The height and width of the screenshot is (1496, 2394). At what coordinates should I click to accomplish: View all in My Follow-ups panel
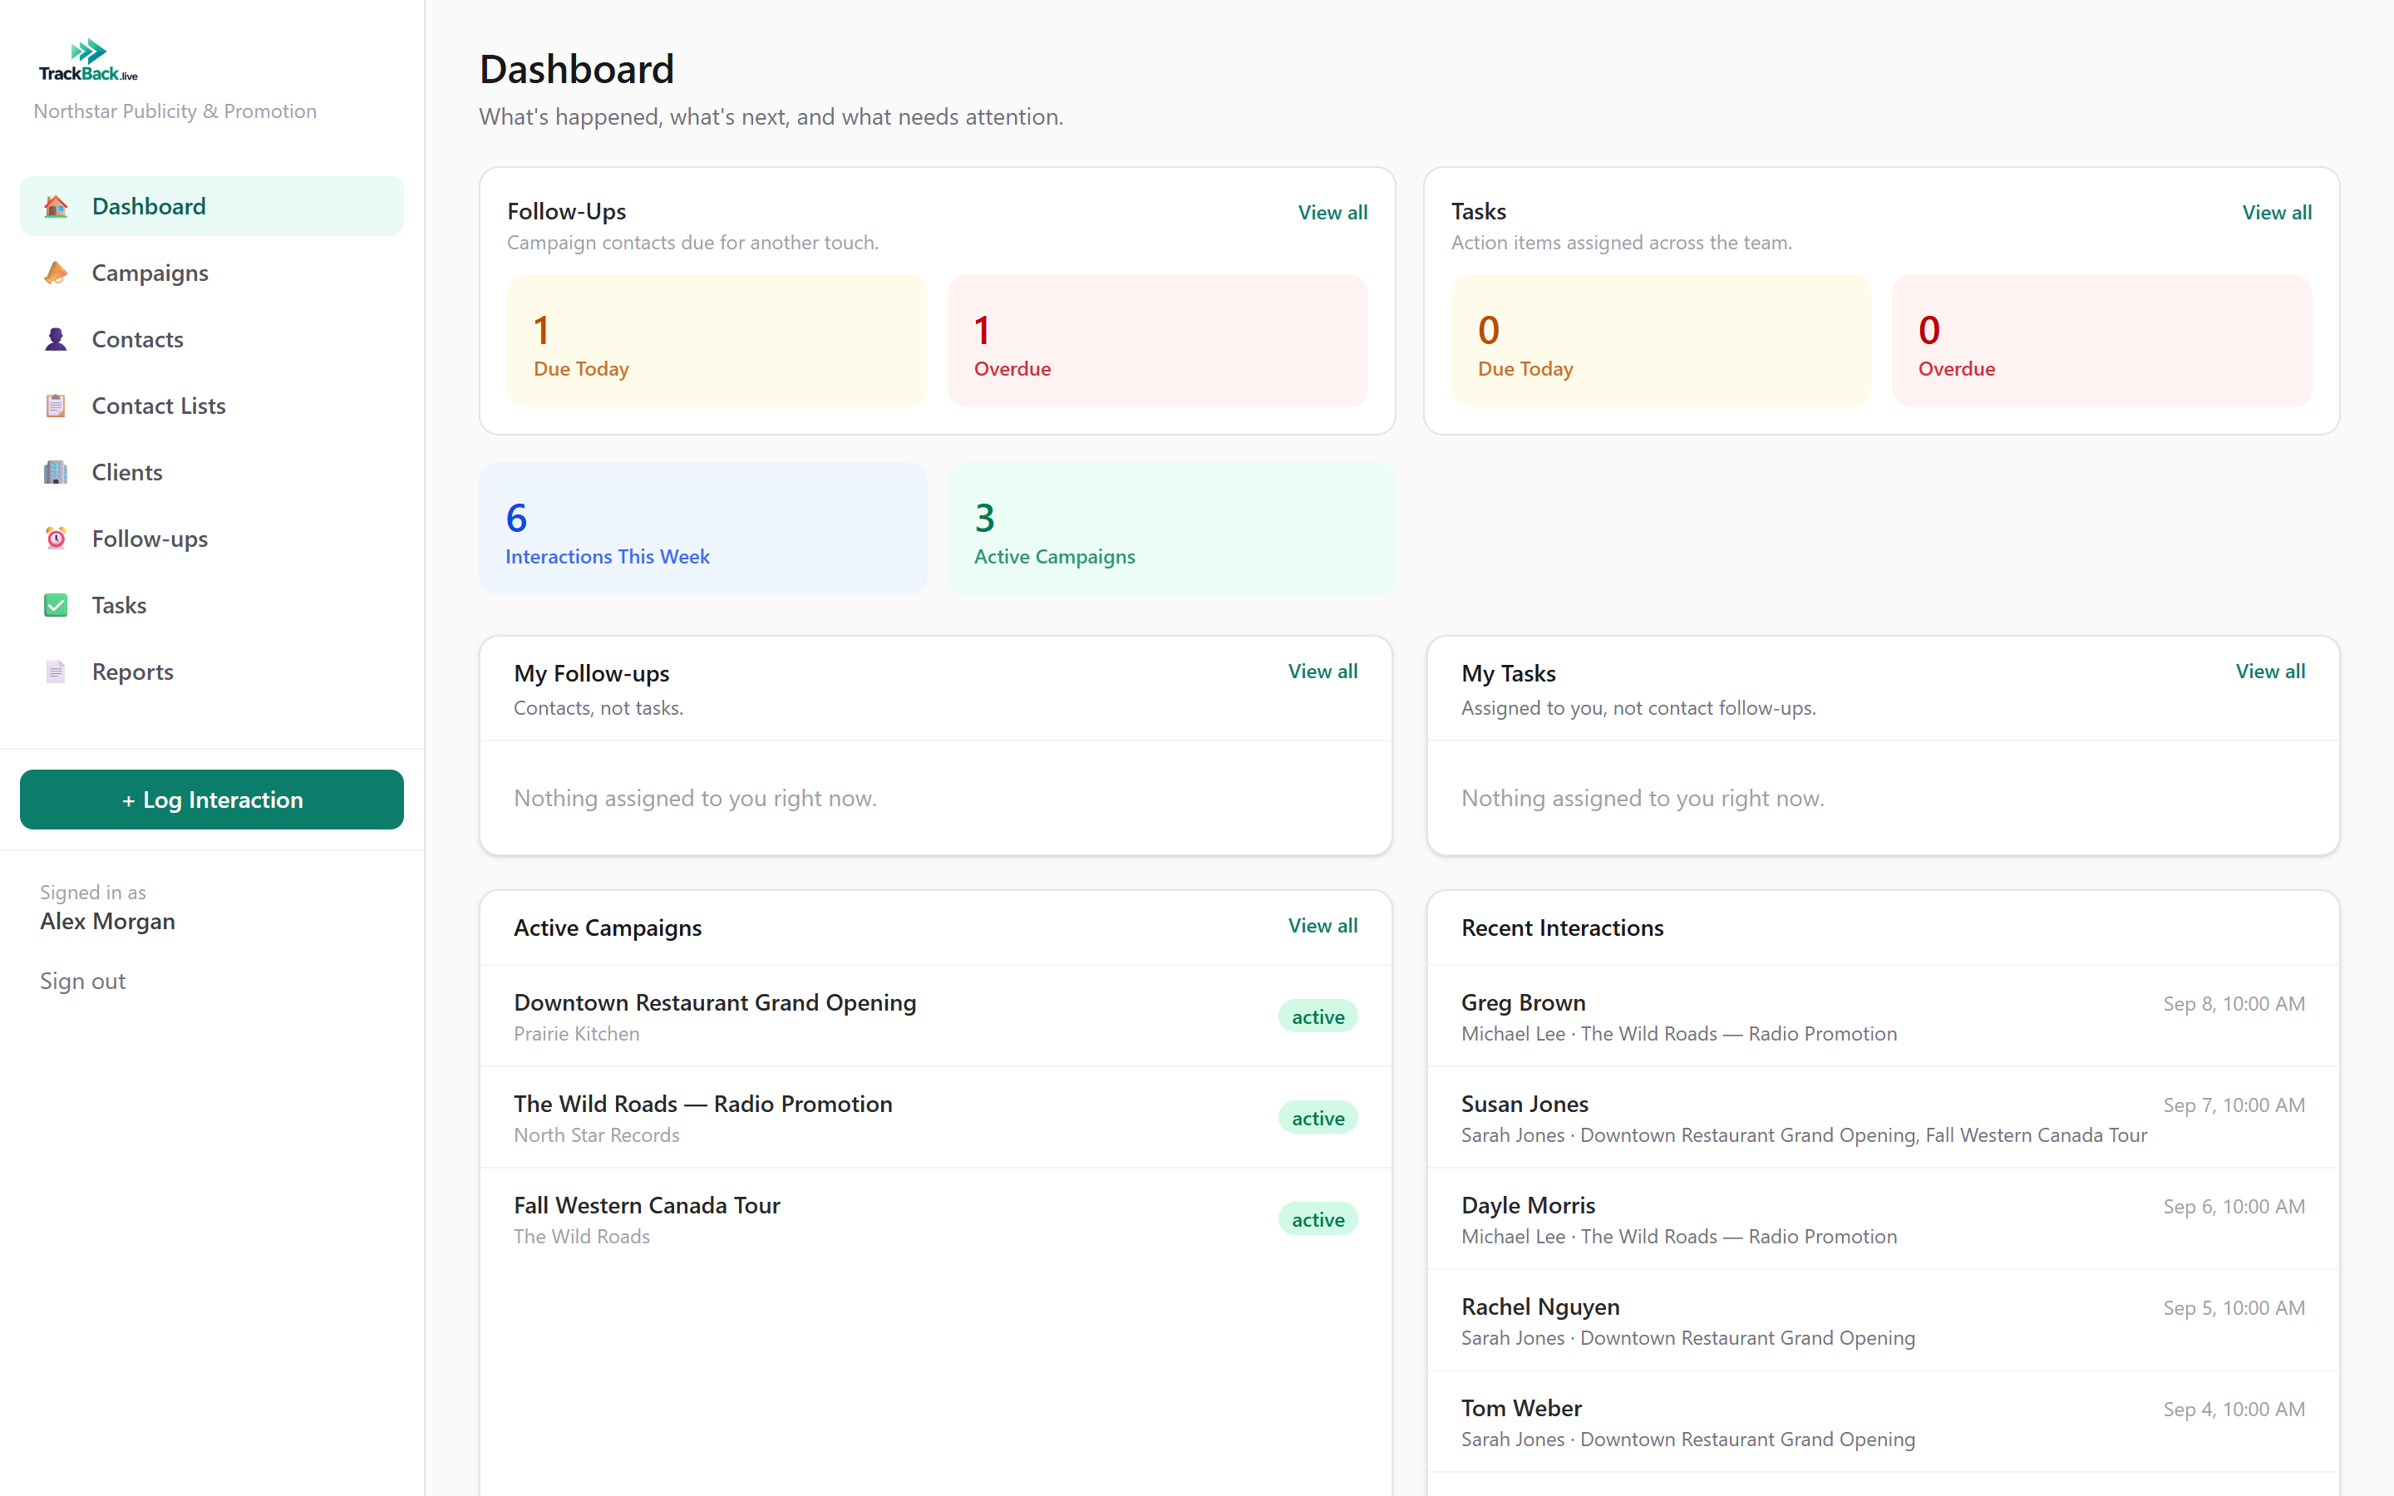pos(1323,671)
